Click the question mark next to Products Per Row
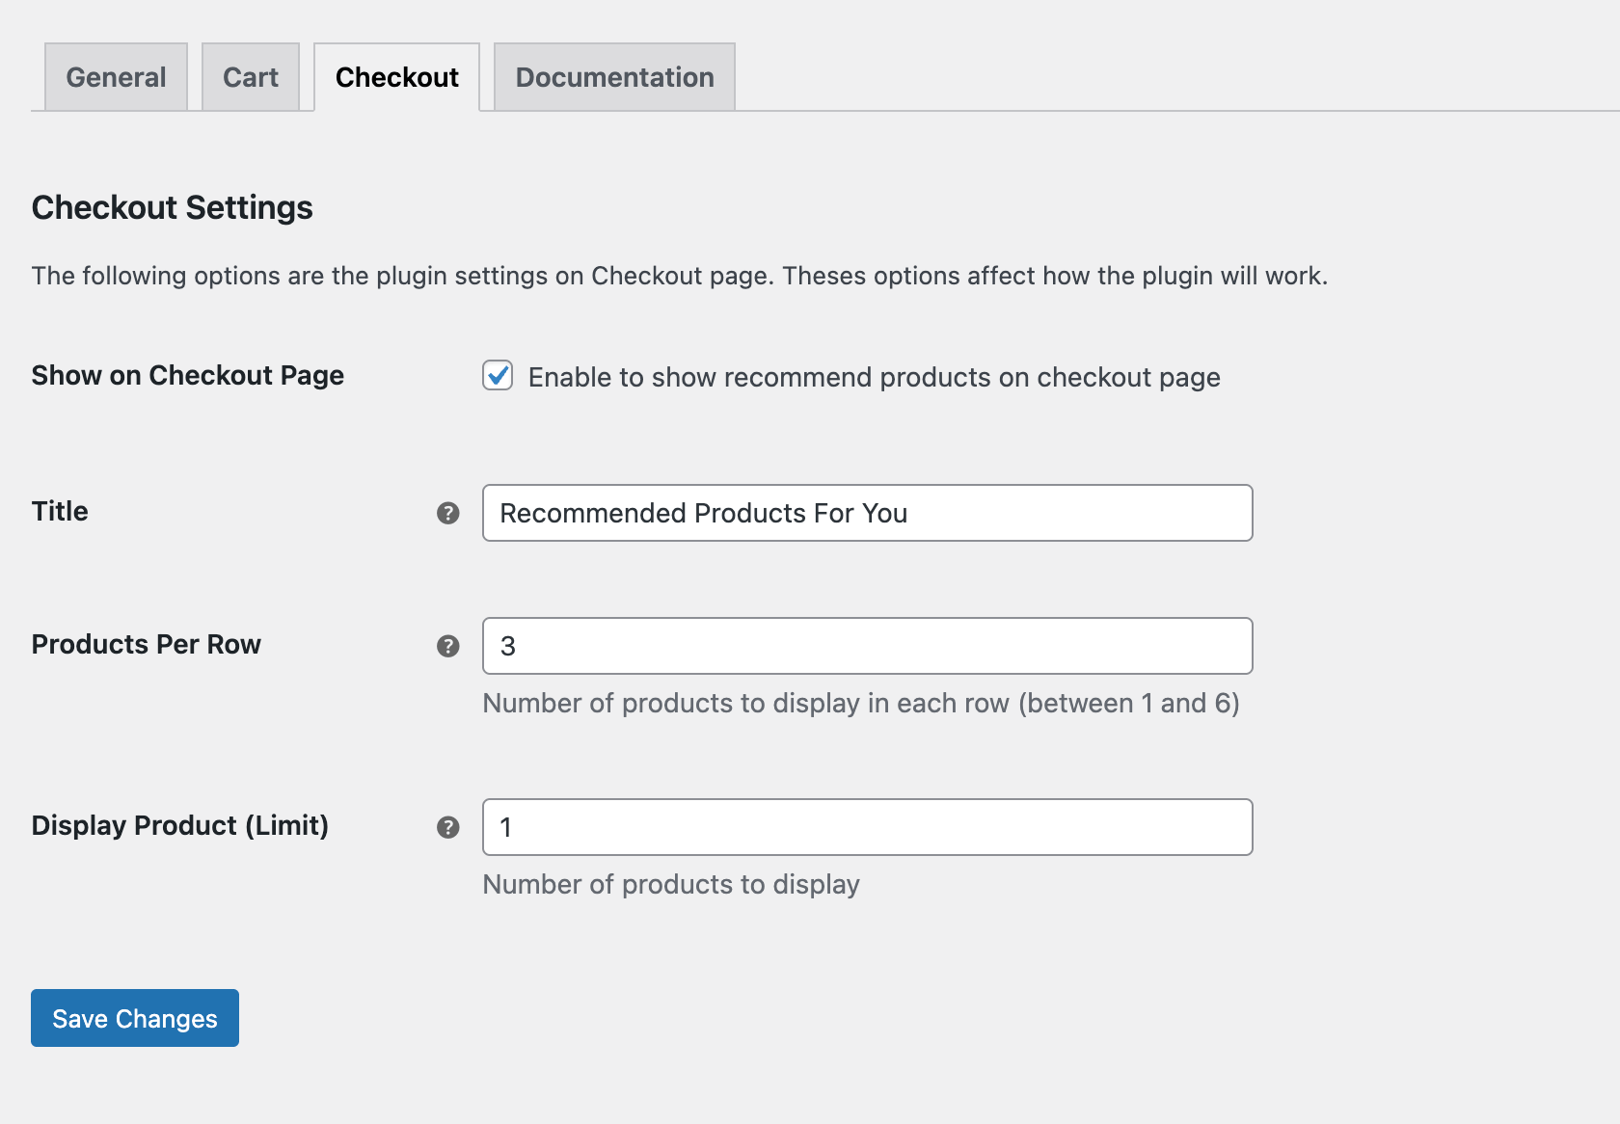 point(447,646)
